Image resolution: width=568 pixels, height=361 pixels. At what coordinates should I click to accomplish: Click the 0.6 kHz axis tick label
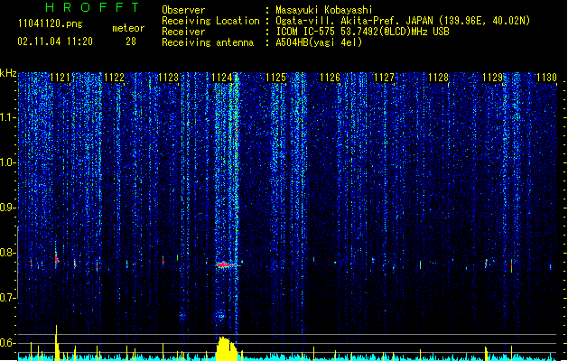[x=7, y=343]
